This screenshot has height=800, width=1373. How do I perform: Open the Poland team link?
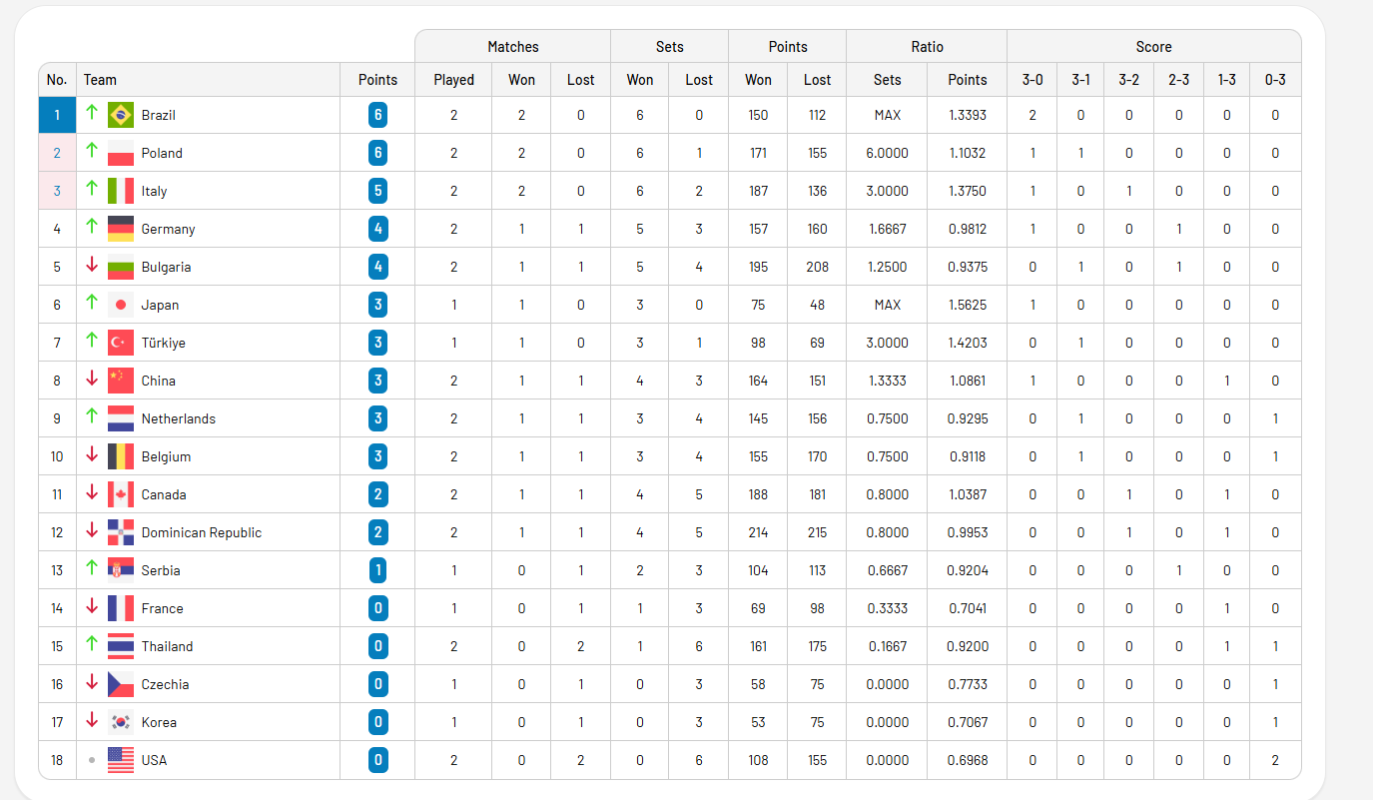click(x=162, y=153)
